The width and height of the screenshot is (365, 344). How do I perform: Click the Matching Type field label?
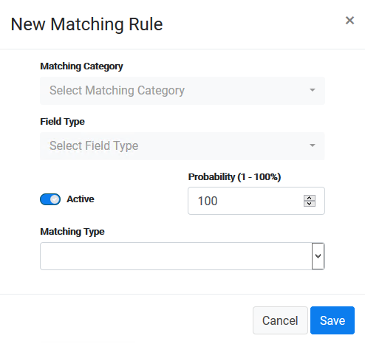click(72, 232)
